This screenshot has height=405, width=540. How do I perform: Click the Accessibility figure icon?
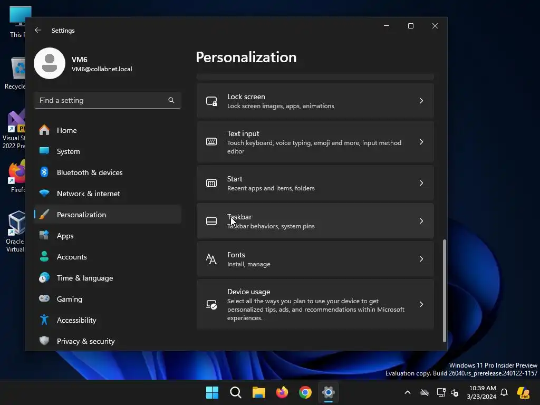pos(44,320)
